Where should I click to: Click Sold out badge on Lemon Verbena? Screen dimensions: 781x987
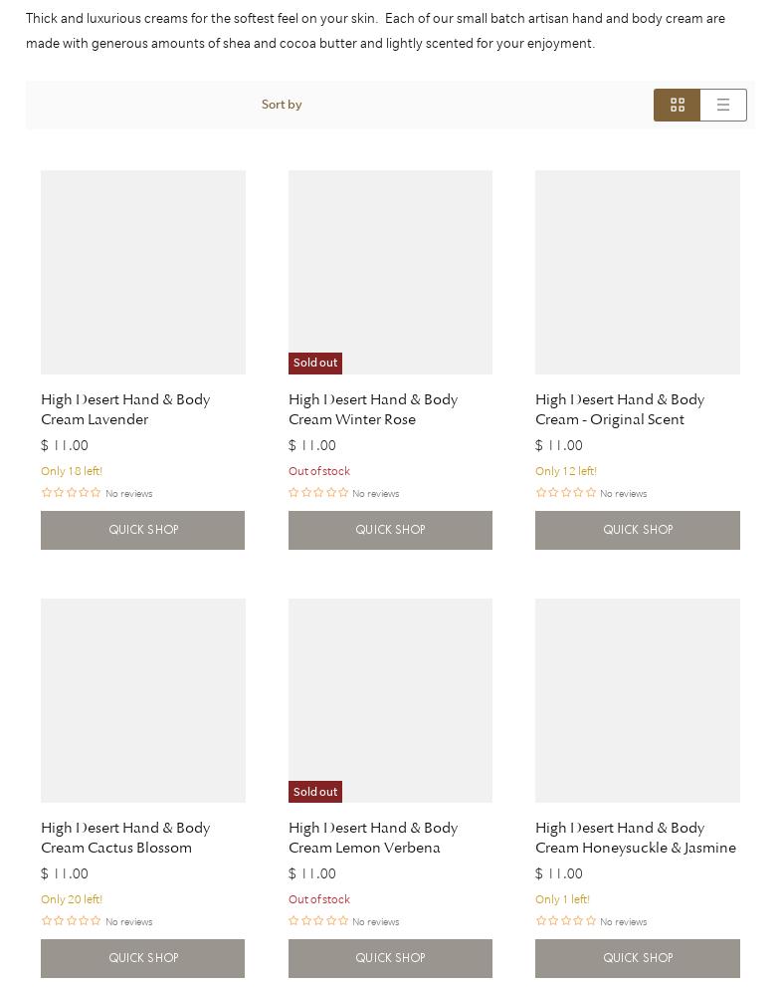click(315, 792)
